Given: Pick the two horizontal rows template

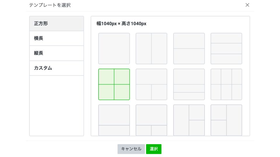Looking at the screenshot, I should point(189,49).
